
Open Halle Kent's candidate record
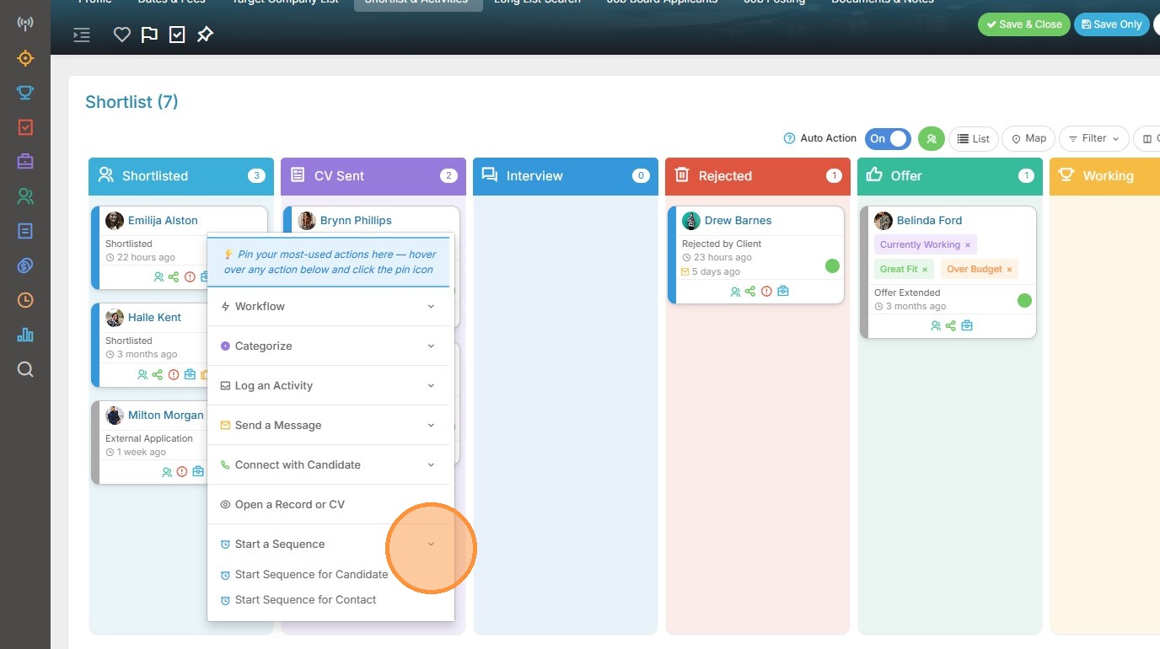coord(154,318)
